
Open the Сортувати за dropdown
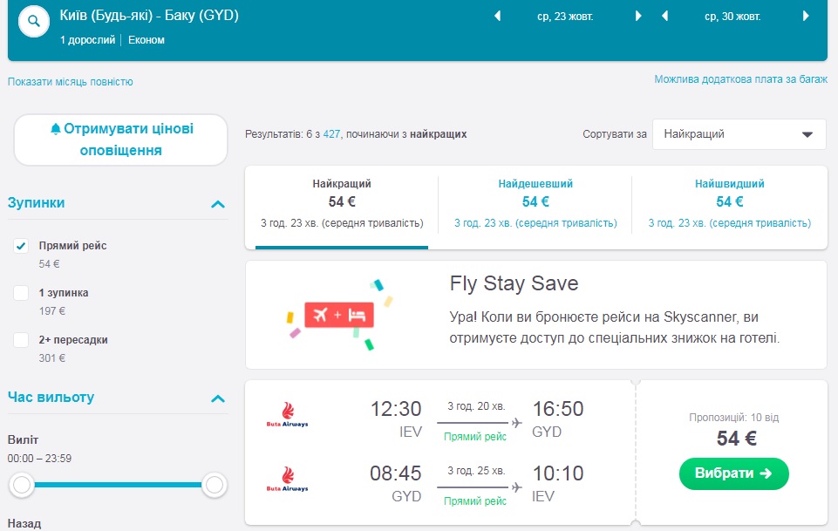click(x=739, y=134)
